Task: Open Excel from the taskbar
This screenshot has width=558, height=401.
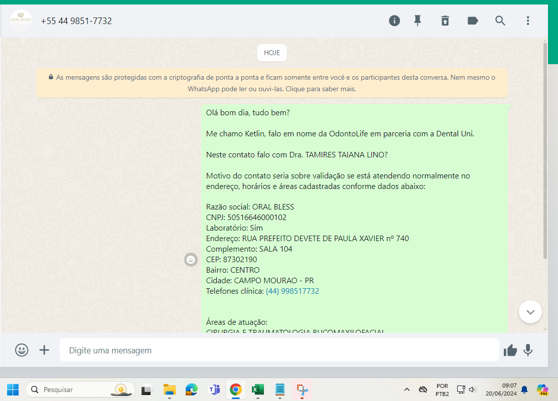Action: [x=257, y=389]
